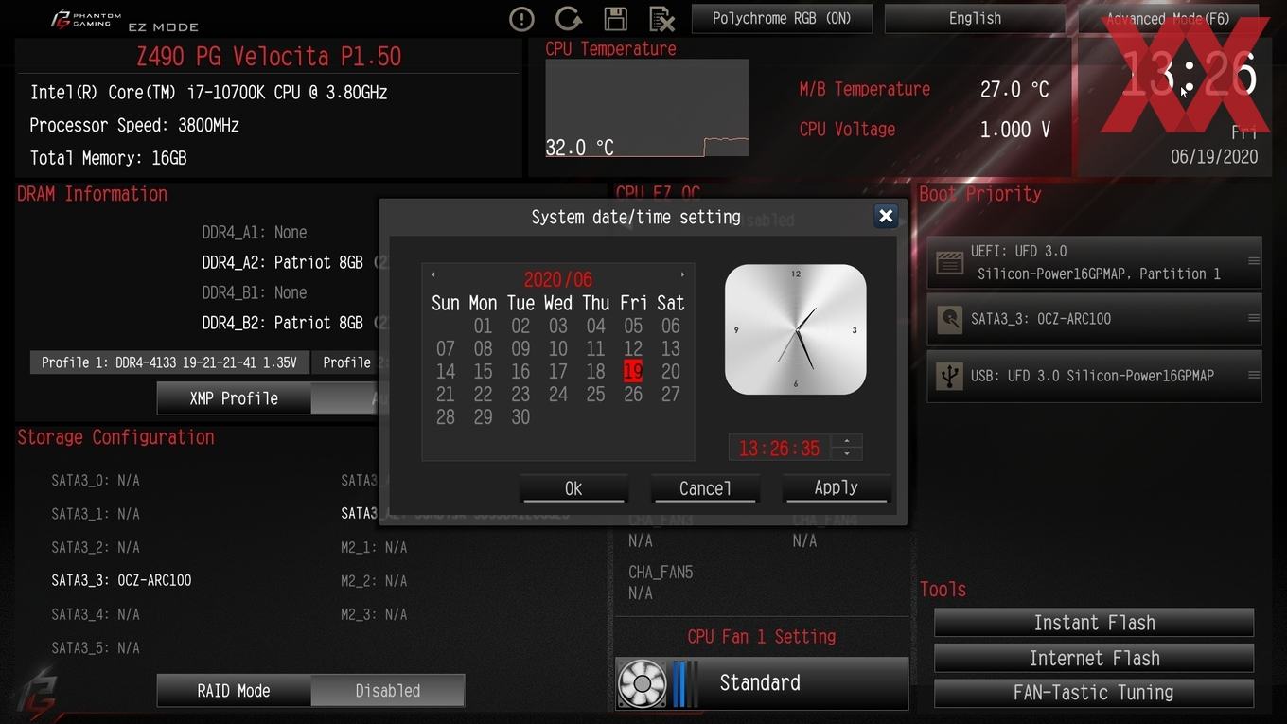Click Cancel in date/time dialog
The height and width of the screenshot is (724, 1287).
pos(705,488)
